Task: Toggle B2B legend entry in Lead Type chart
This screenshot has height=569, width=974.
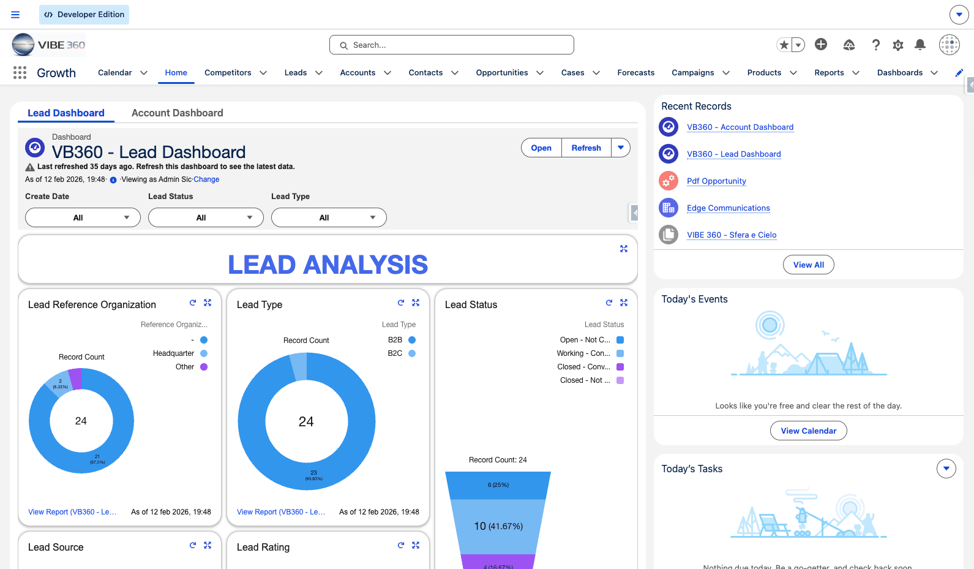Action: coord(411,340)
